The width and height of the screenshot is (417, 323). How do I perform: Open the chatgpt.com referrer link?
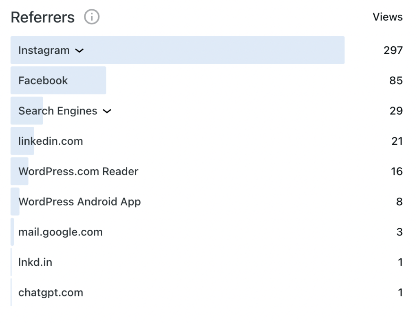[x=51, y=292]
